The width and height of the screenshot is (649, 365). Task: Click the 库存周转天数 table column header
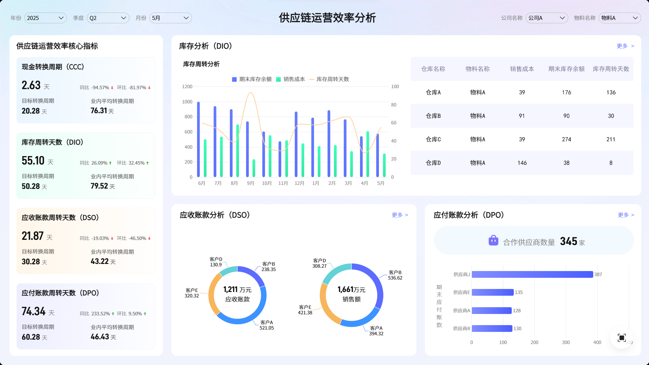pos(611,69)
